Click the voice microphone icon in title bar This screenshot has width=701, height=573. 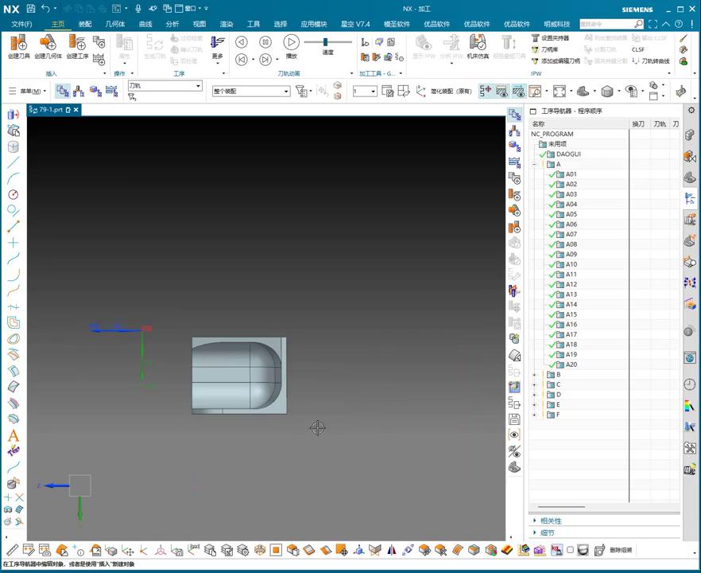138,8
